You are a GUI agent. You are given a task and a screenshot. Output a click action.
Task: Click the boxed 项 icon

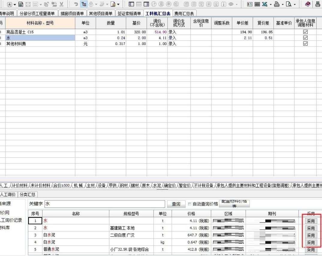click(x=186, y=4)
